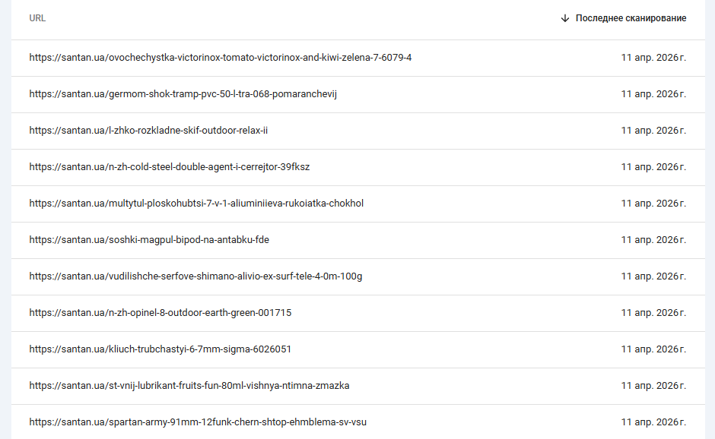Click the crawl date of the kliuch-trubchastyi row
Image resolution: width=715 pixels, height=439 pixels.
pyautogui.click(x=653, y=349)
